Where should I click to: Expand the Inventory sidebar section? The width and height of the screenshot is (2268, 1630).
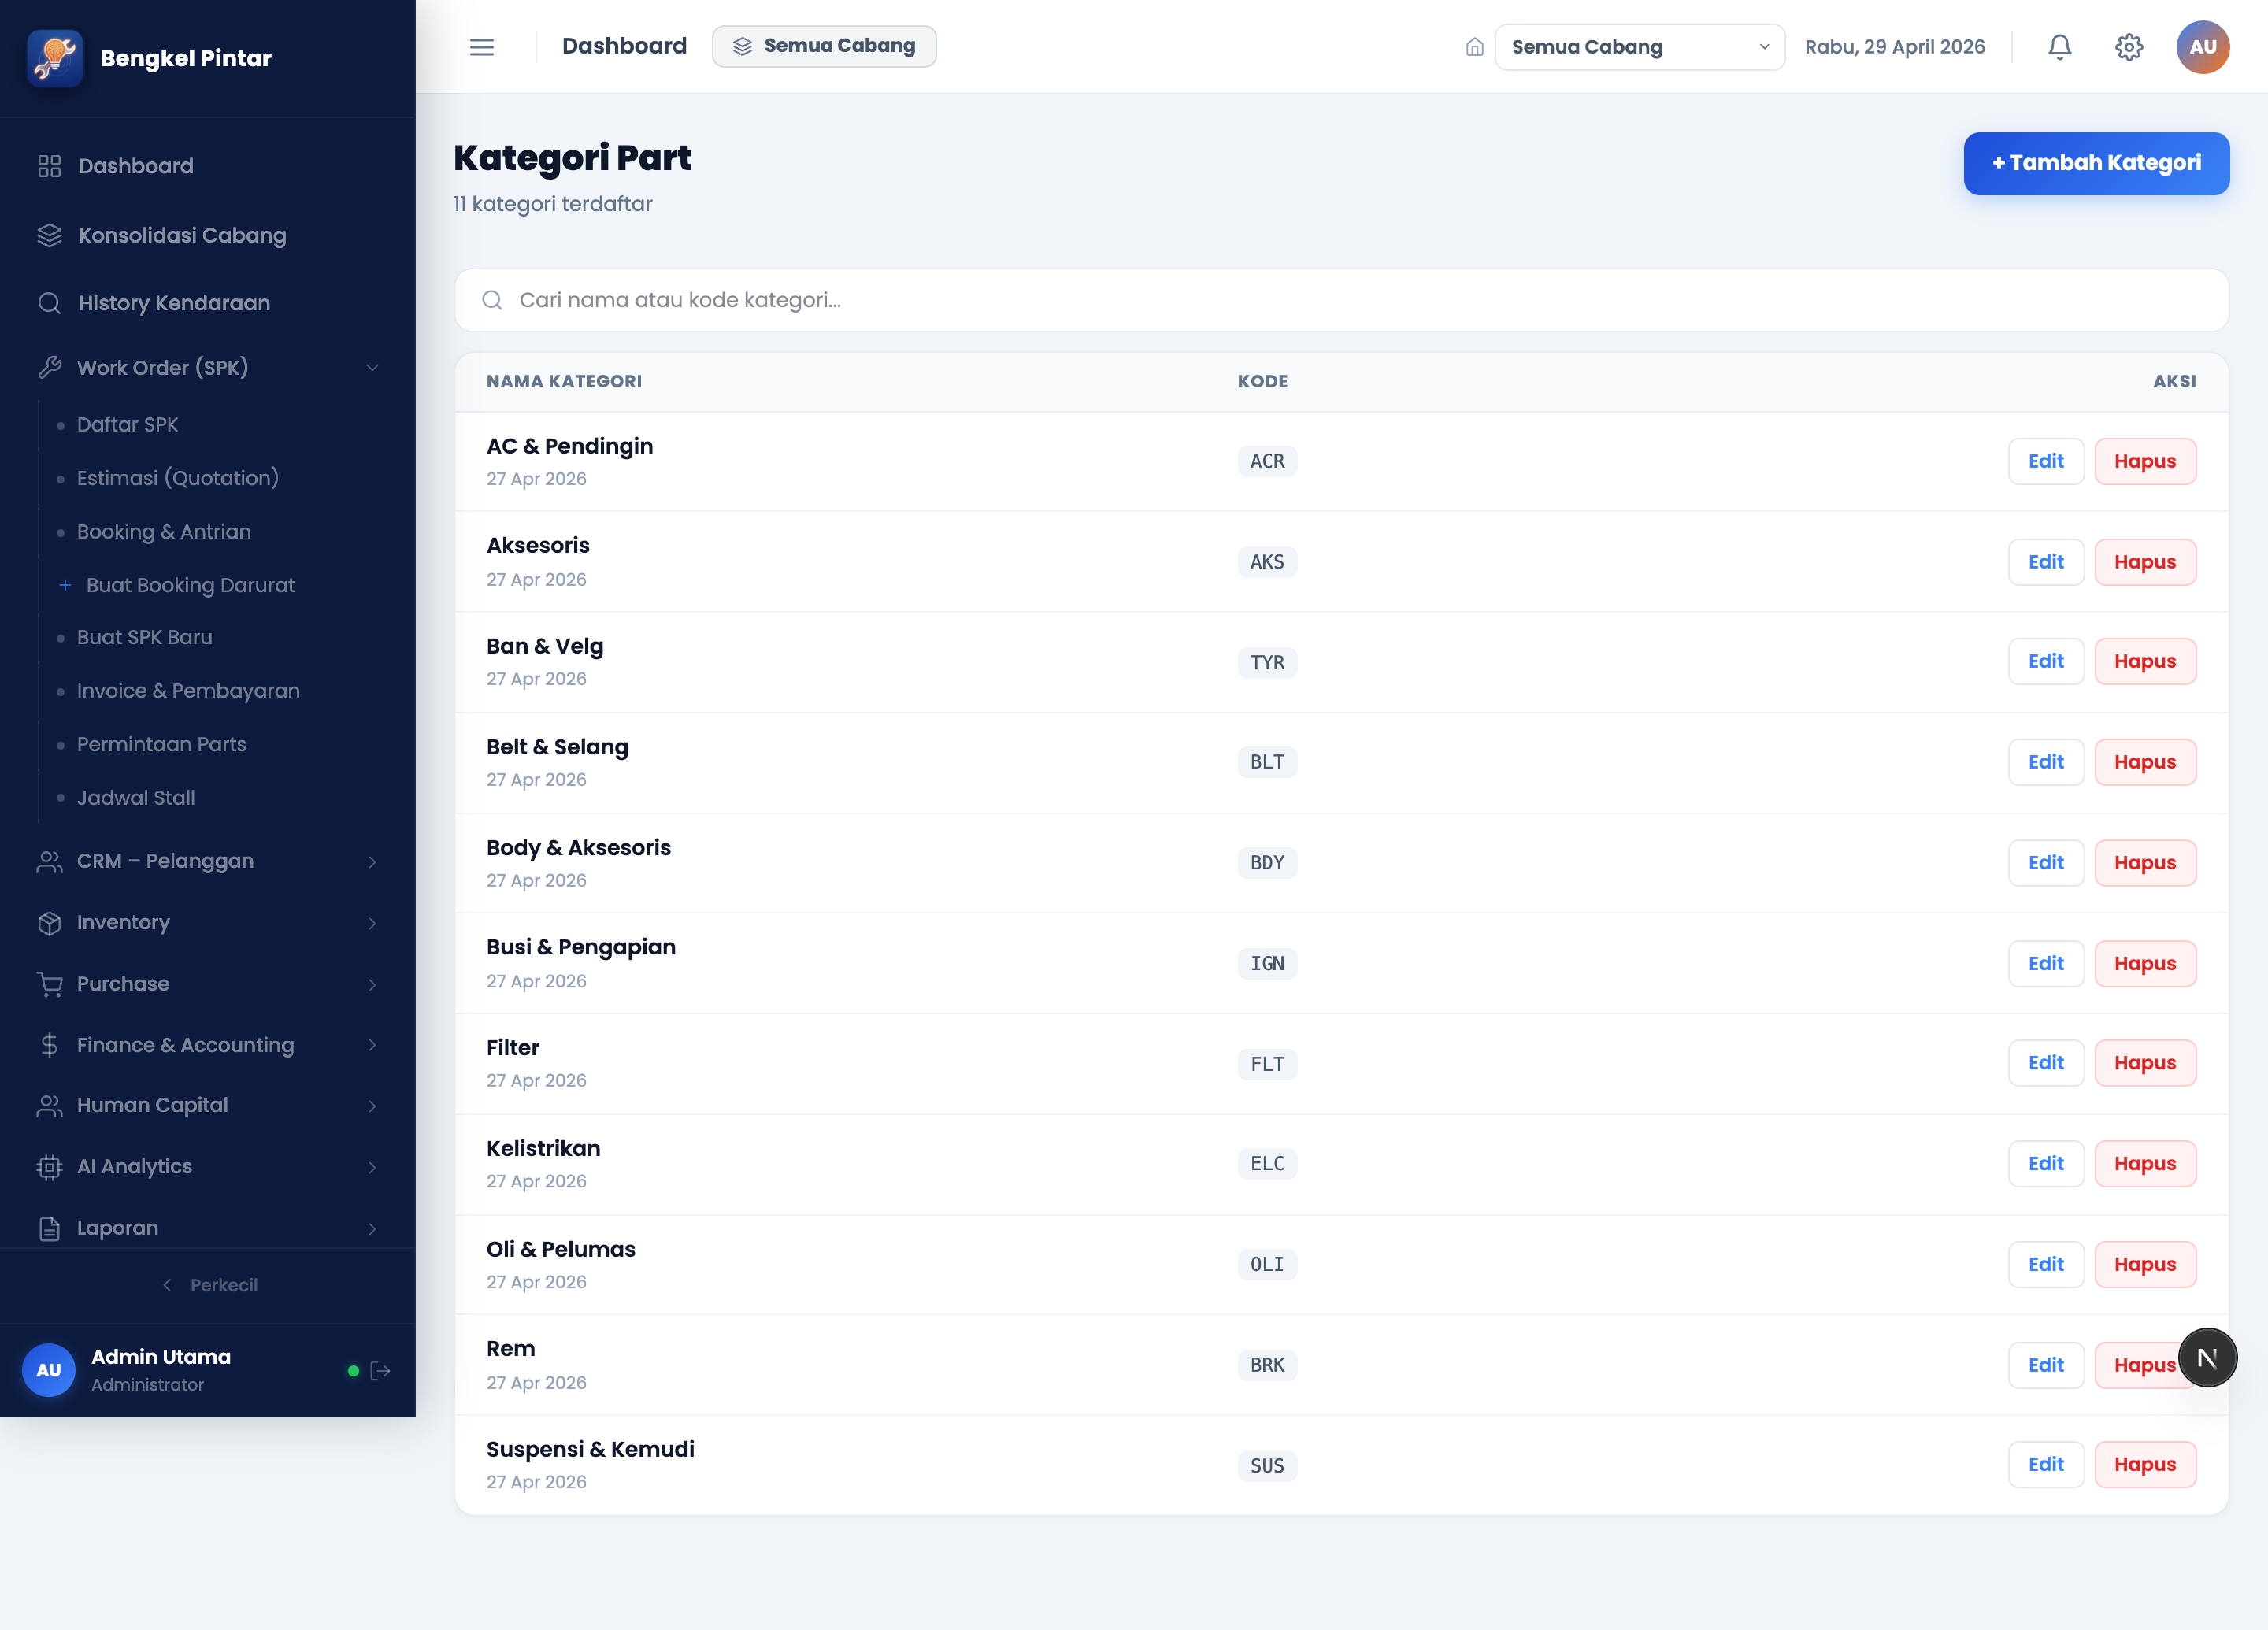pyautogui.click(x=208, y=922)
